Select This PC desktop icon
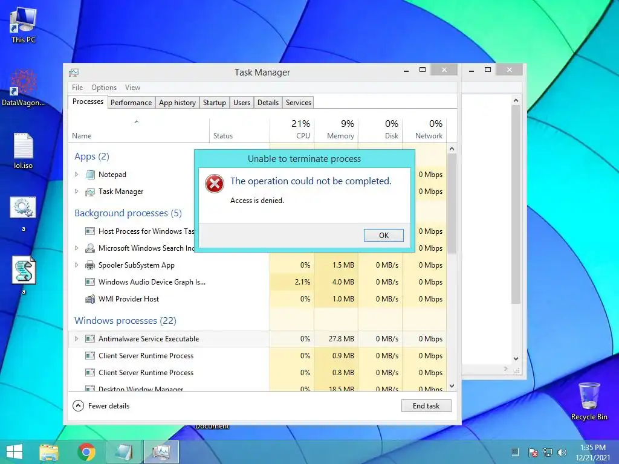619x464 pixels. pyautogui.click(x=24, y=25)
